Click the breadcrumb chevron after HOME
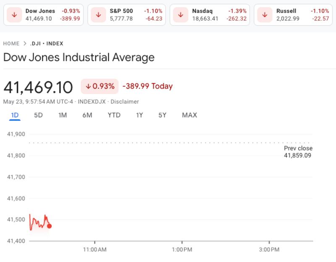The width and height of the screenshot is (336, 262). [x=25, y=44]
